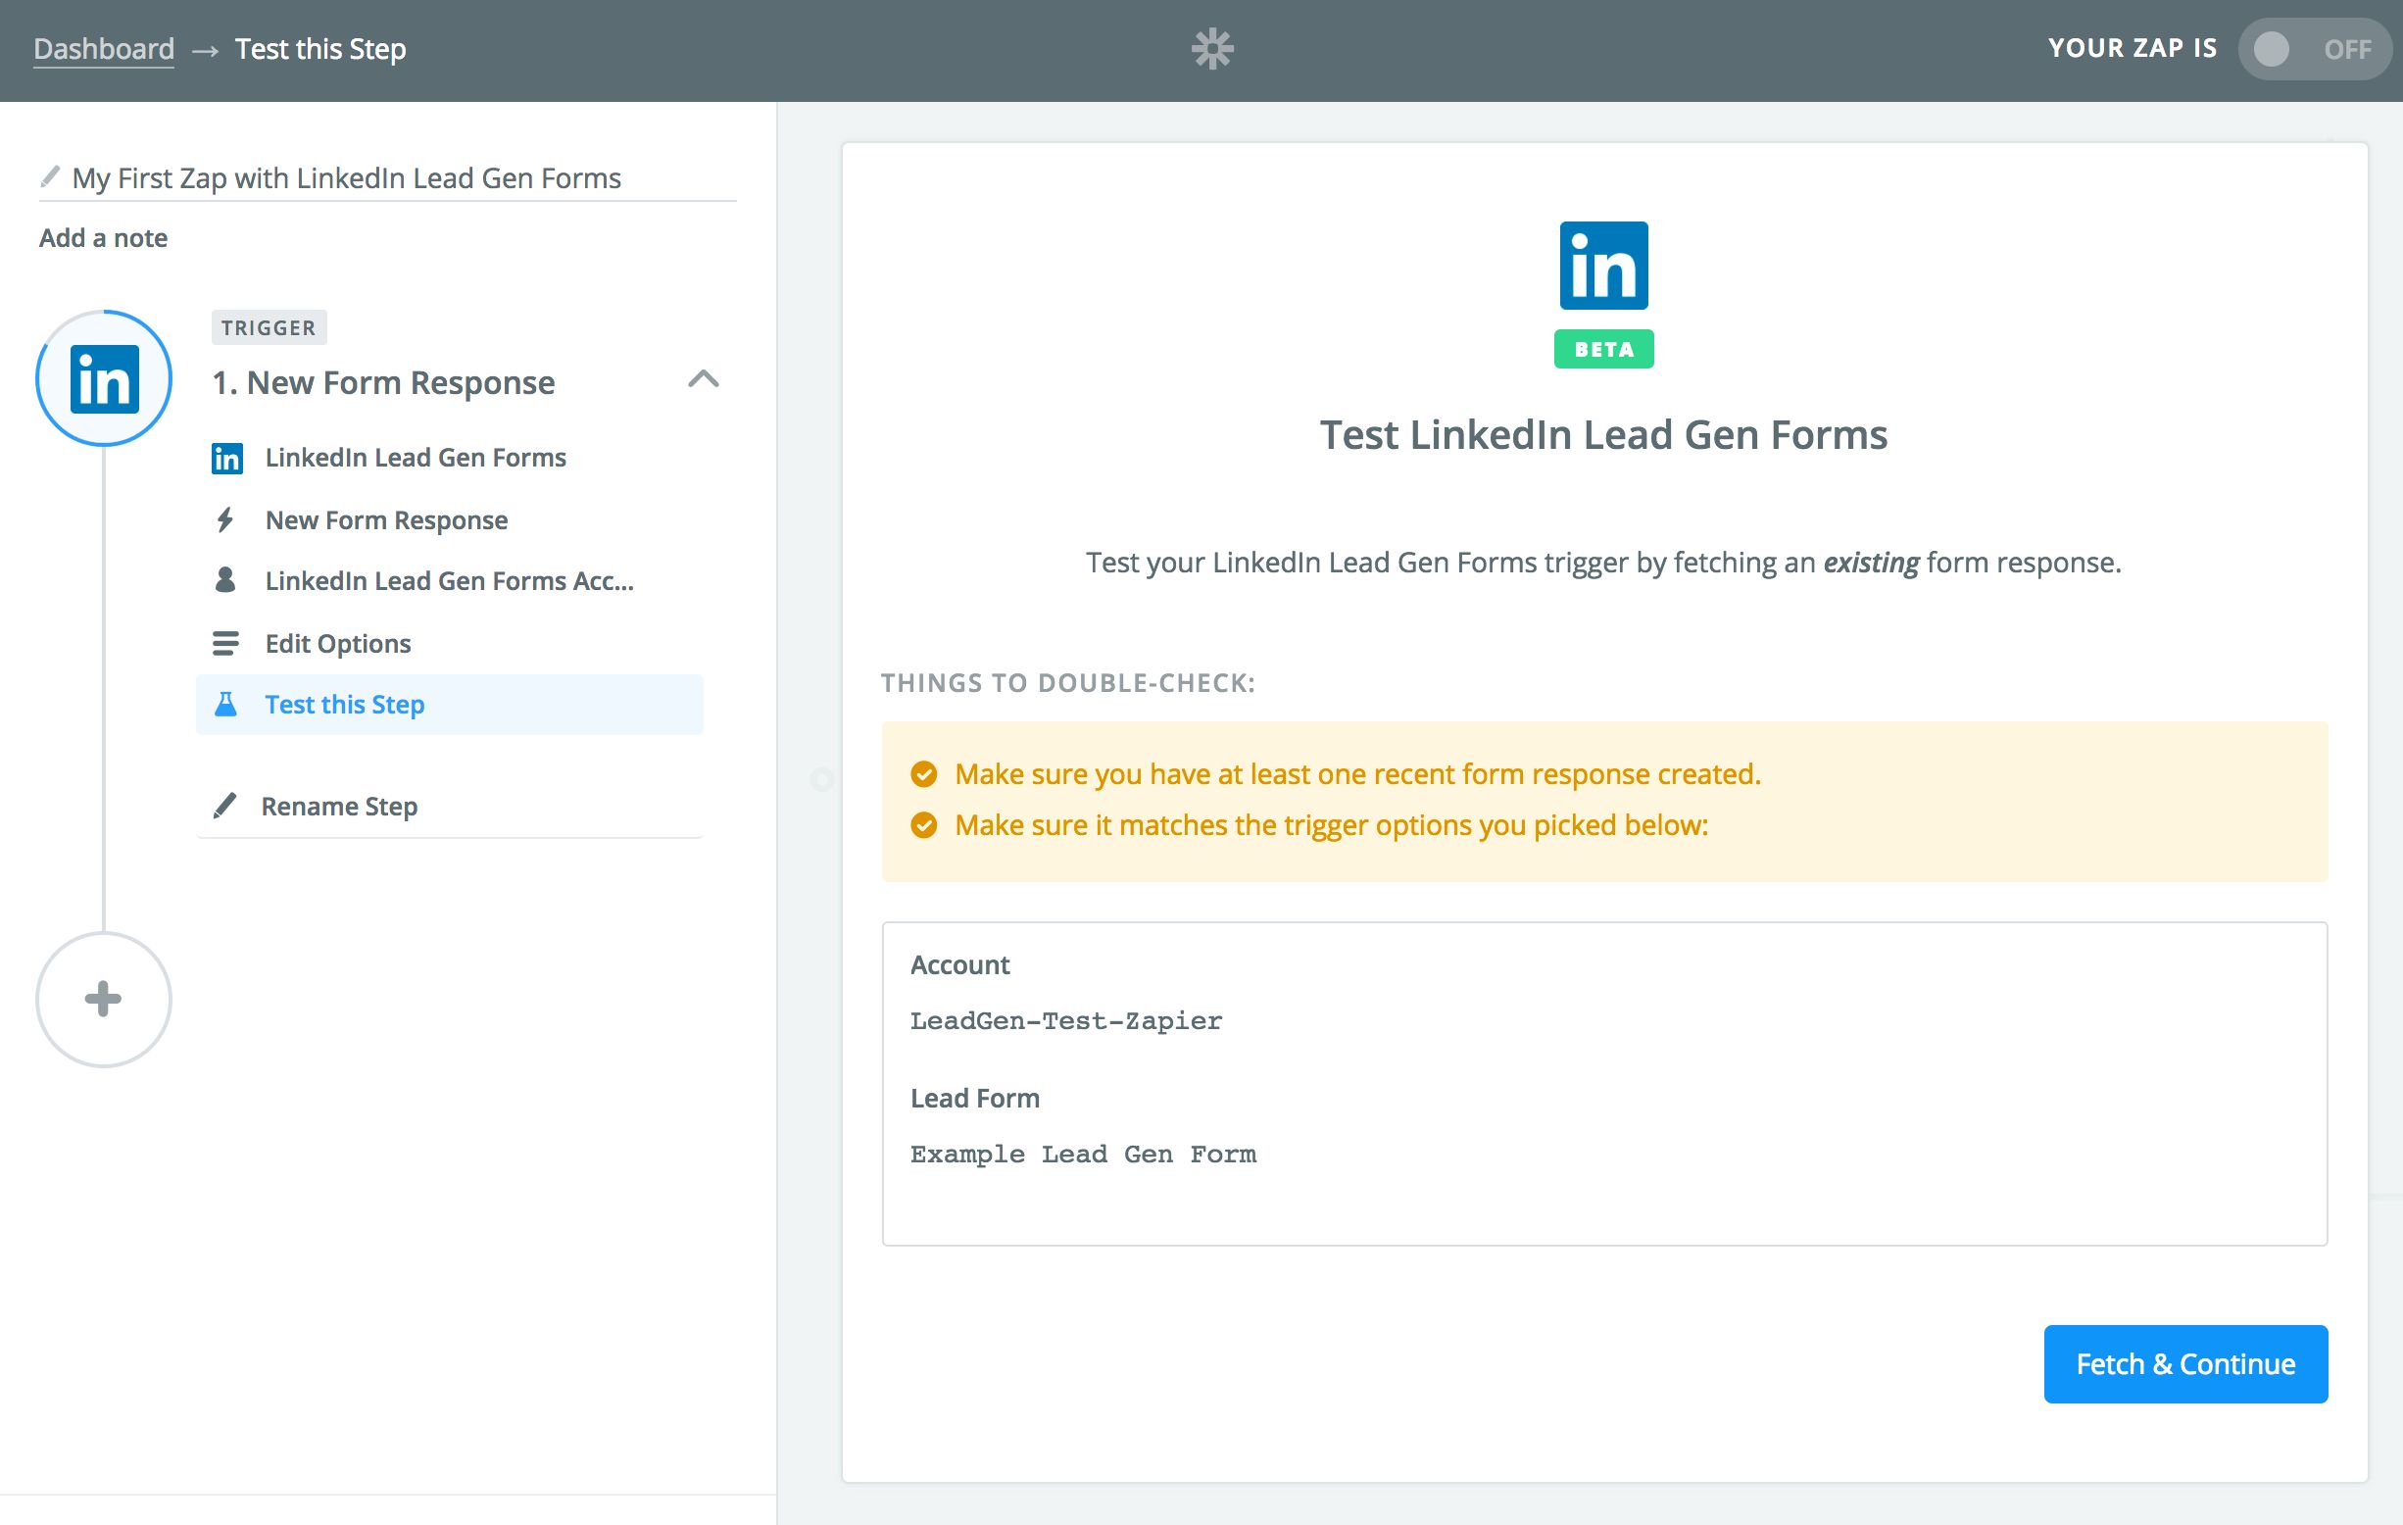2403x1525 pixels.
Task: Select the Edit Options sidebar item
Action: pos(337,644)
